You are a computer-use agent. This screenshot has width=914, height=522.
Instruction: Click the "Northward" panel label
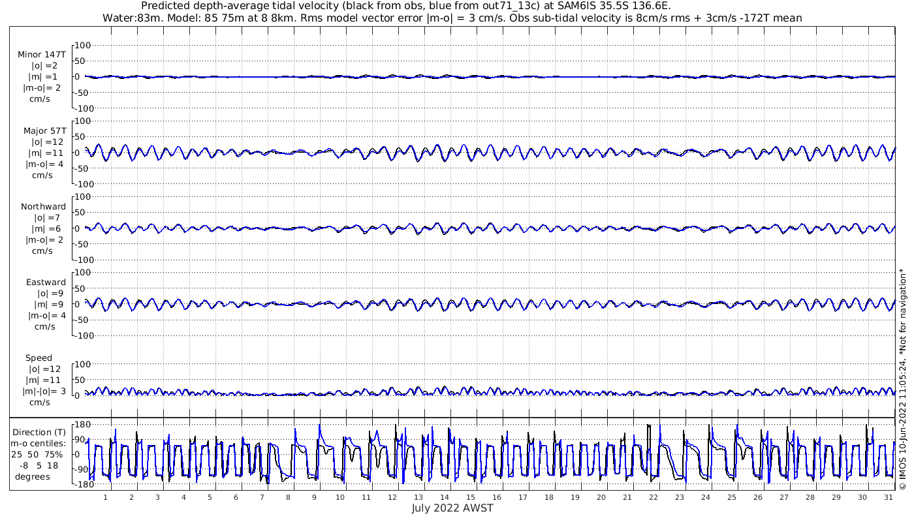43,206
